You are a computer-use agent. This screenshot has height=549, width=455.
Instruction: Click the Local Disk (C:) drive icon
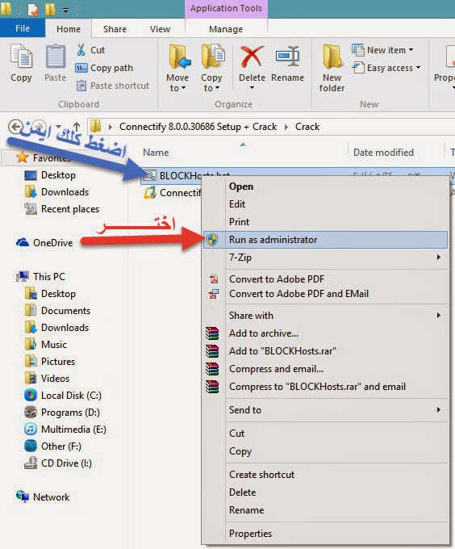click(x=31, y=396)
